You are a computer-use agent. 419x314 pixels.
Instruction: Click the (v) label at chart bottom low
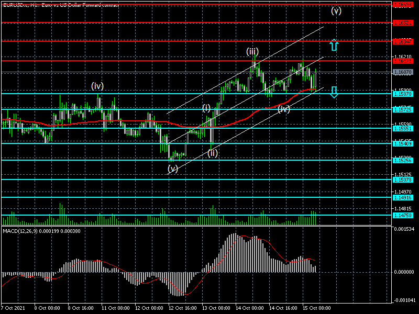[173, 169]
